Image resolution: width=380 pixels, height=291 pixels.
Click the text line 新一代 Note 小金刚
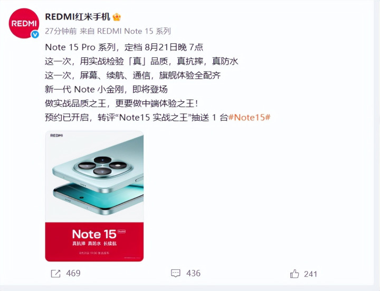coord(106,89)
